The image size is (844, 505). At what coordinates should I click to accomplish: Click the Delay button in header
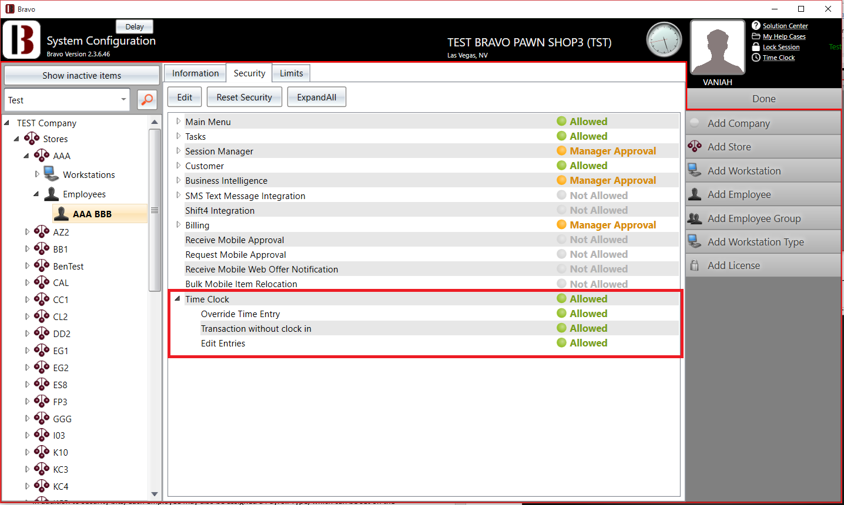pyautogui.click(x=134, y=26)
